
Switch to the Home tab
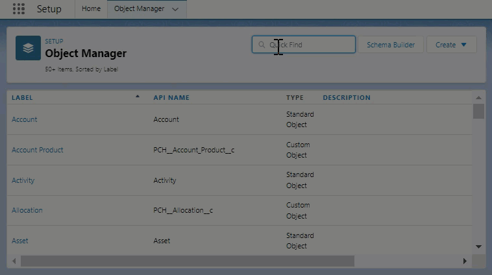click(x=91, y=9)
